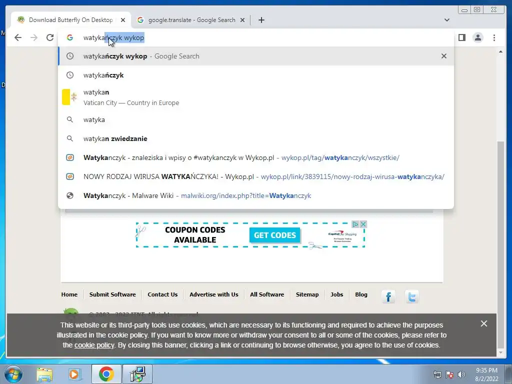Image resolution: width=512 pixels, height=384 pixels.
Task: Click clock icon beside 'watykańczyk' suggestion
Action: (x=70, y=75)
